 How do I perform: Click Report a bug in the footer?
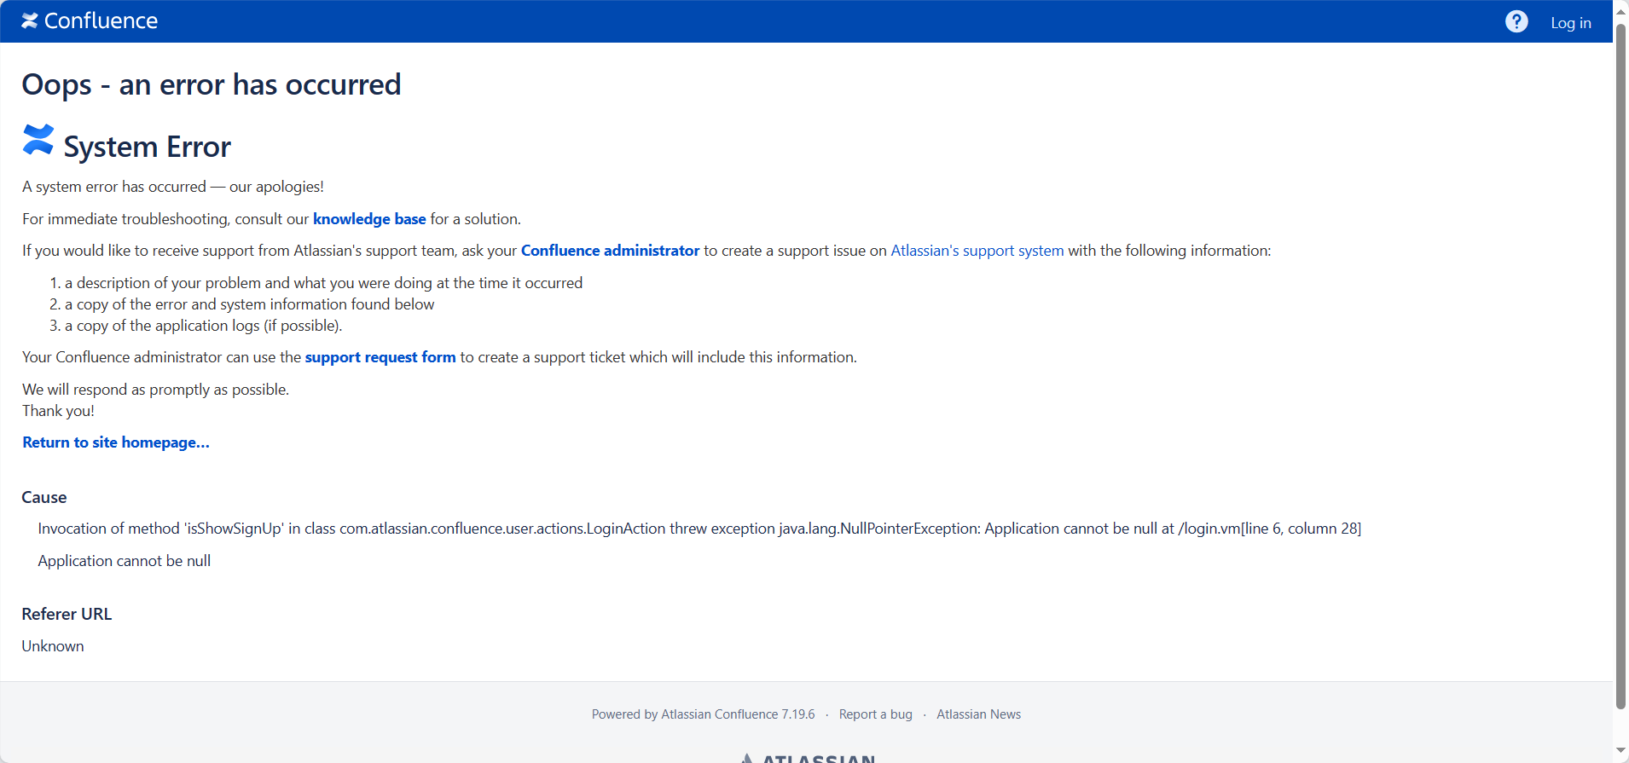pos(875,714)
